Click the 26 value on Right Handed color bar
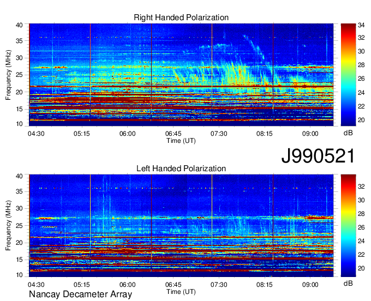This screenshot has width=371, height=301. (361, 79)
